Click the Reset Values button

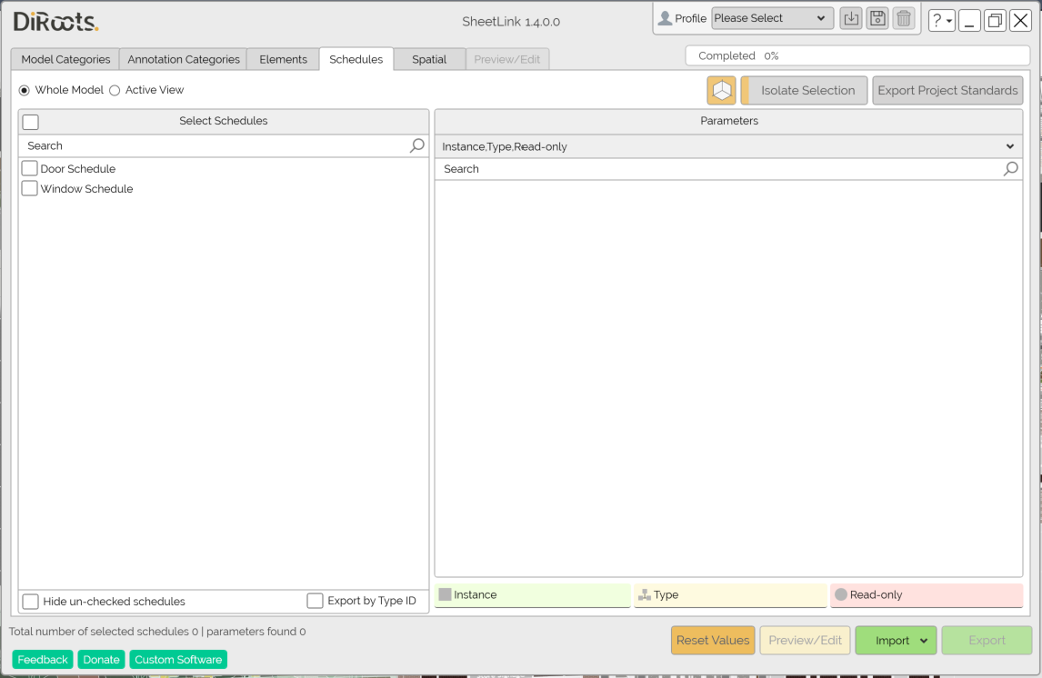(712, 640)
